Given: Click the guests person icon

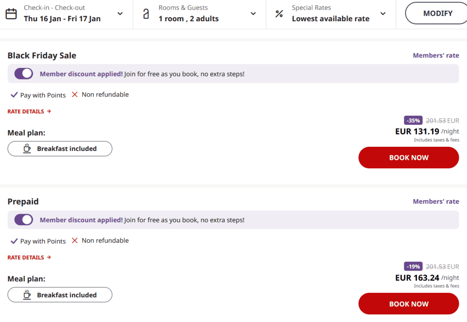Looking at the screenshot, I should click(146, 14).
